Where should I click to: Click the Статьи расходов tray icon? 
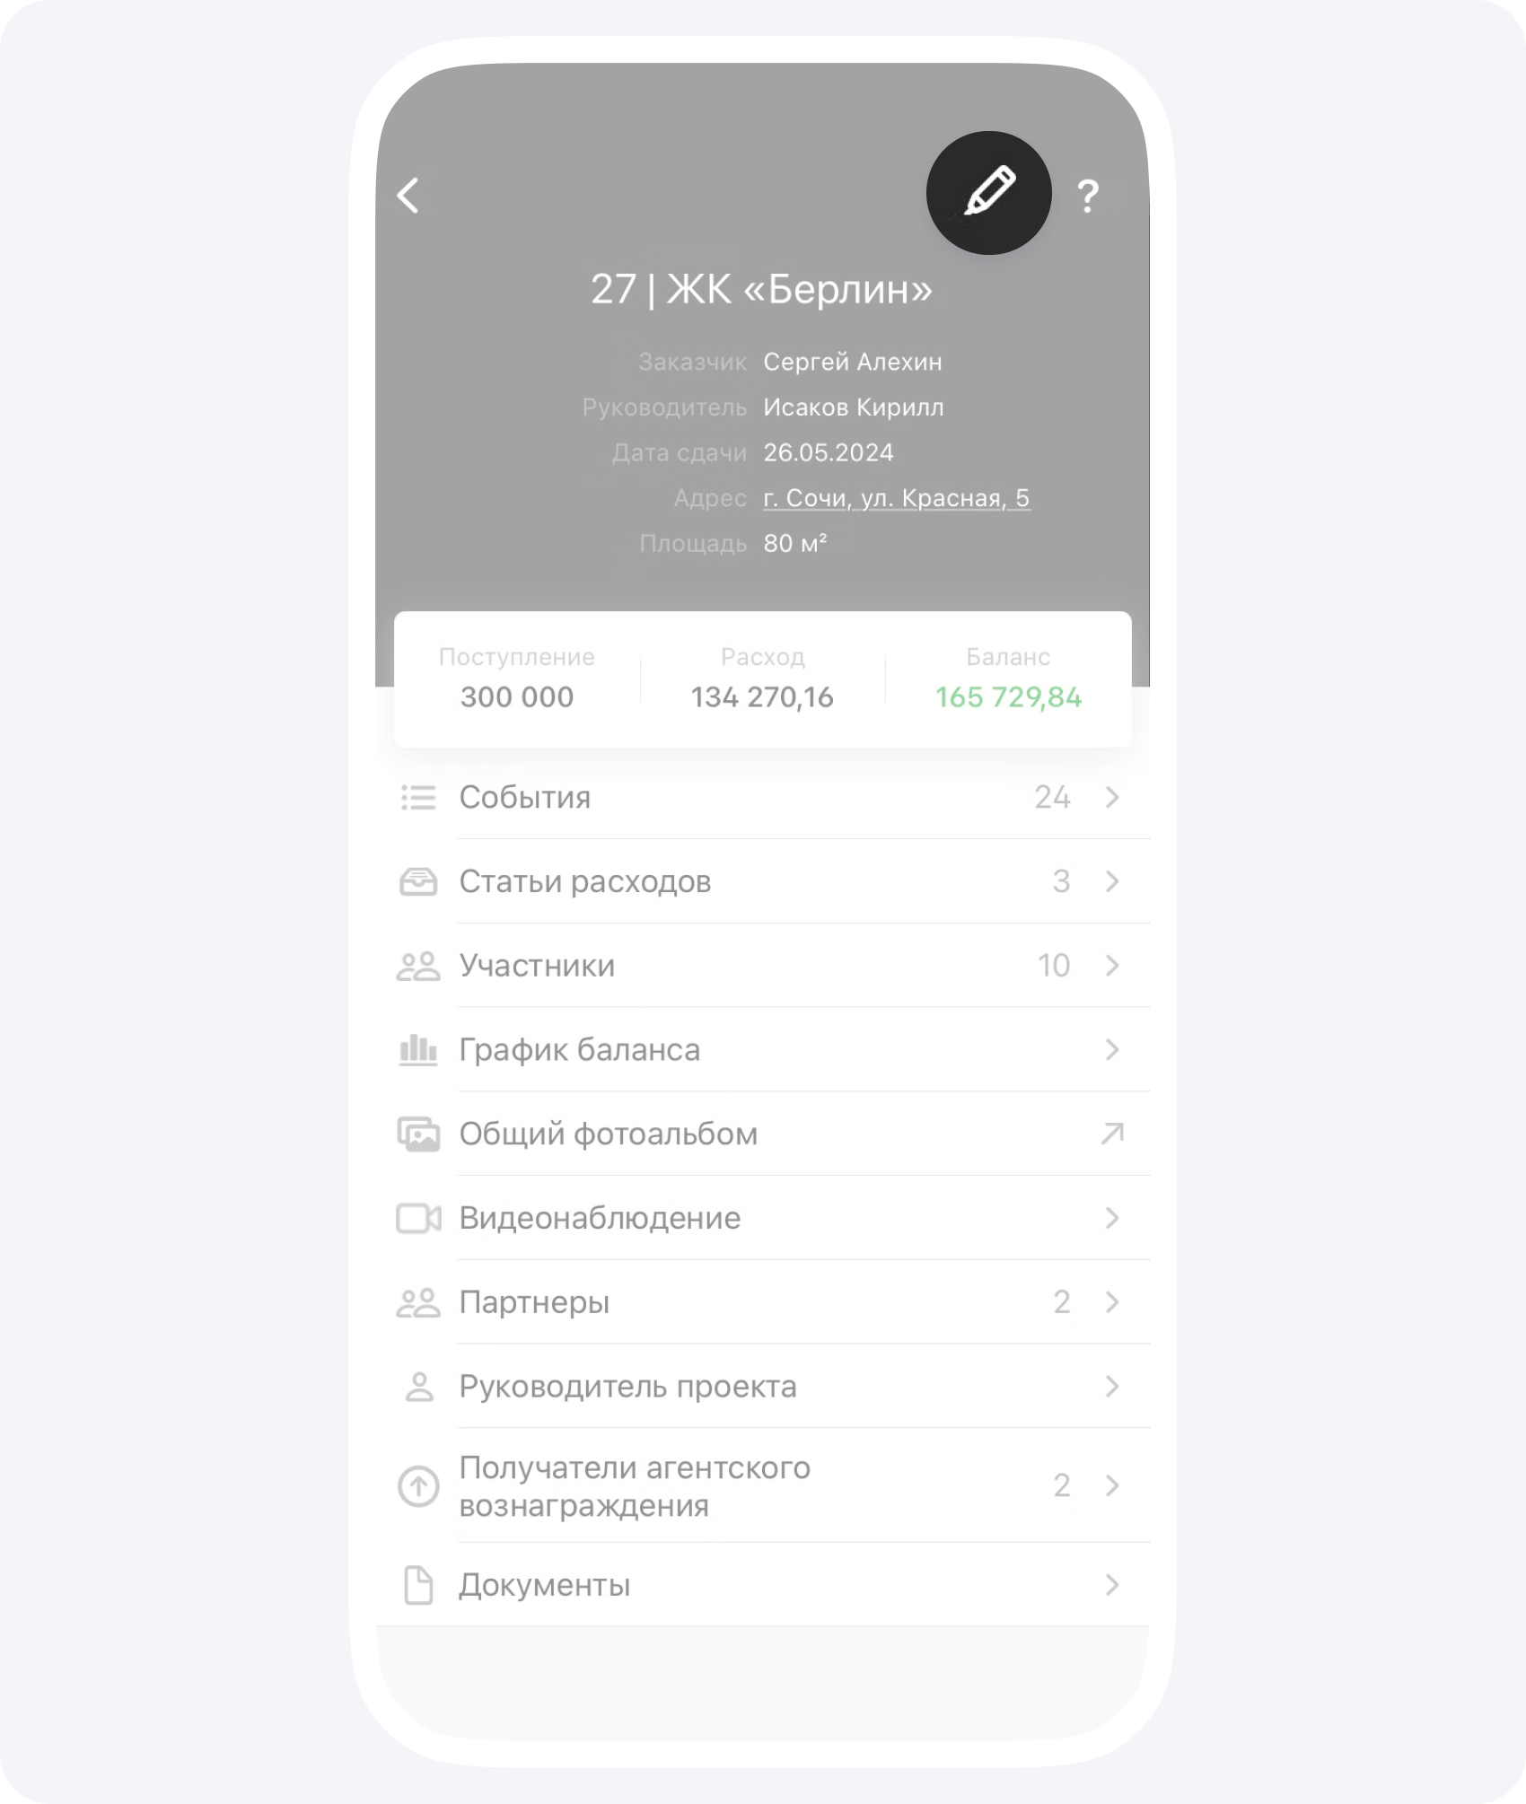click(418, 881)
